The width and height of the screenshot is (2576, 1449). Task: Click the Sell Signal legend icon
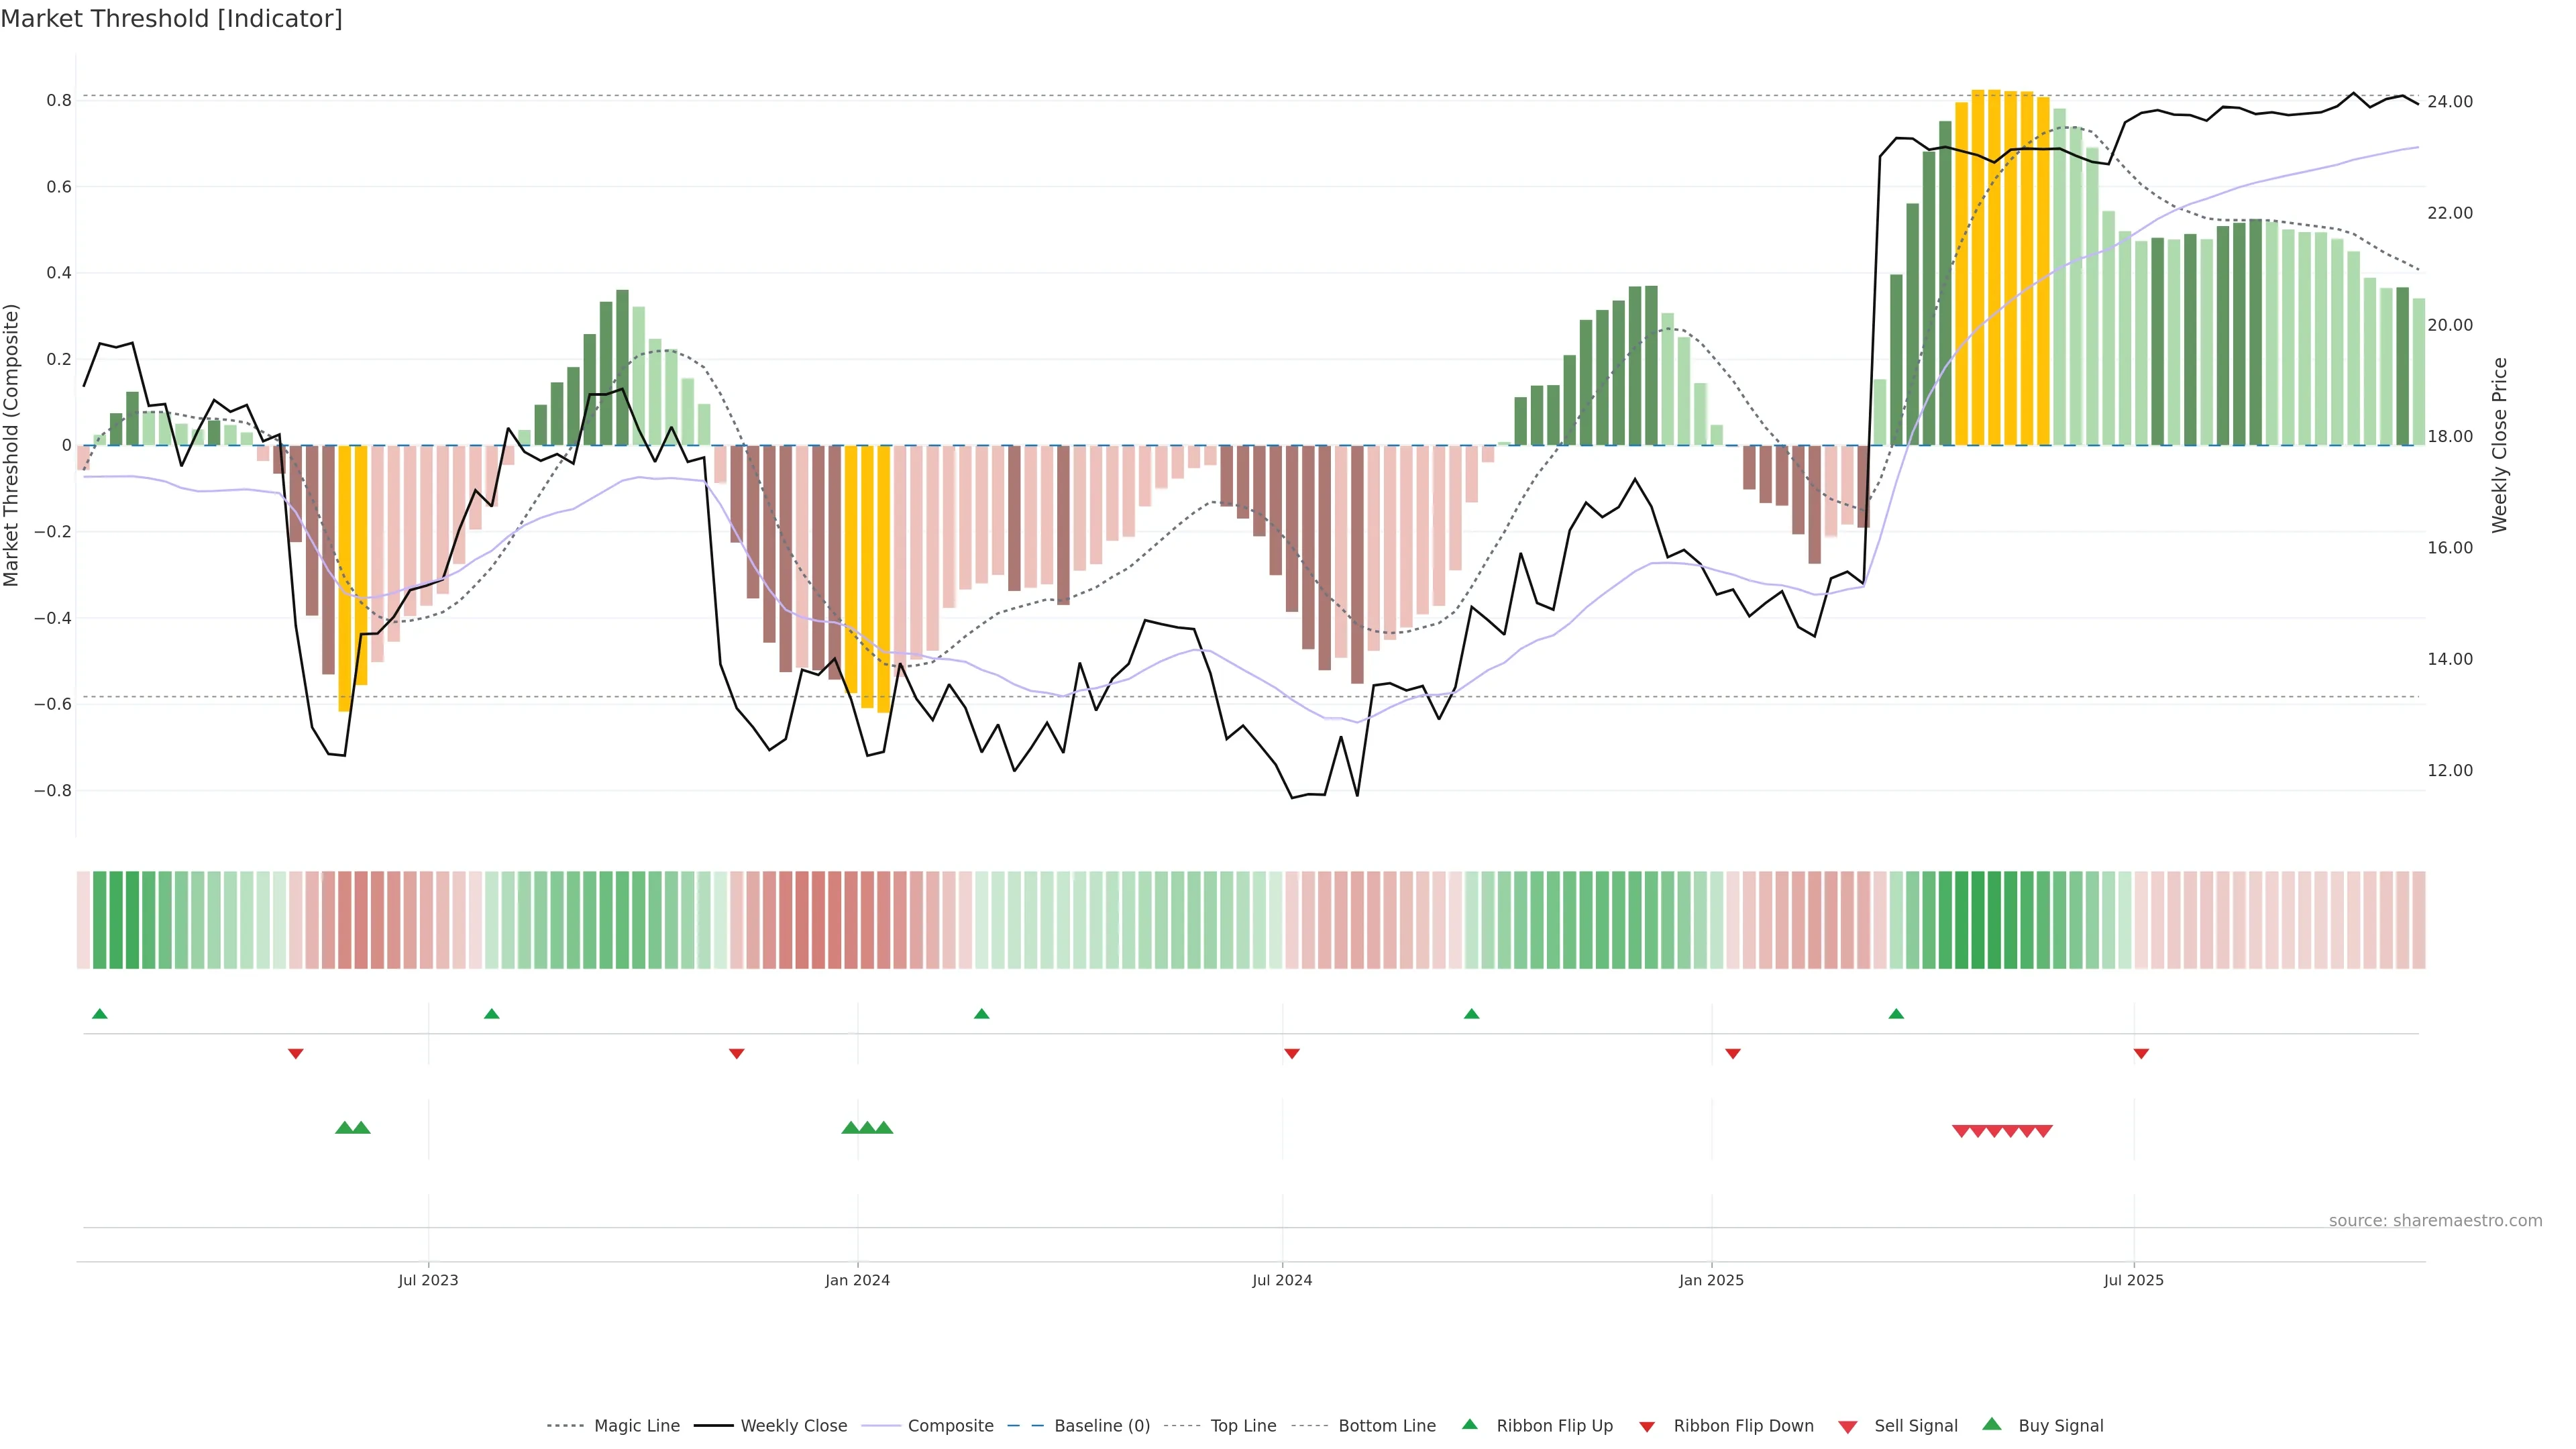coord(1848,1426)
